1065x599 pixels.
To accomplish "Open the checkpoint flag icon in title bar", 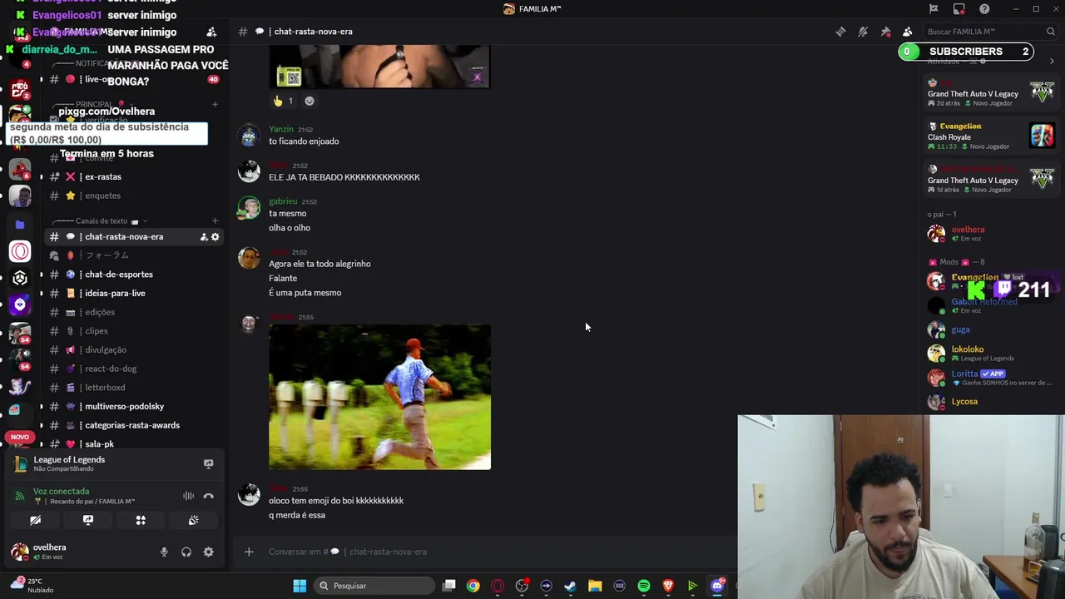I will tap(934, 9).
